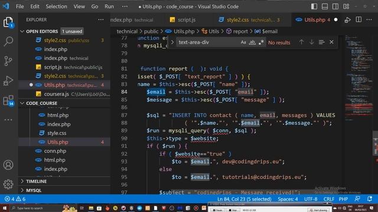The height and width of the screenshot is (212, 378).
Task: Open script.js technical\public\js in open editors
Action: [x=64, y=67]
